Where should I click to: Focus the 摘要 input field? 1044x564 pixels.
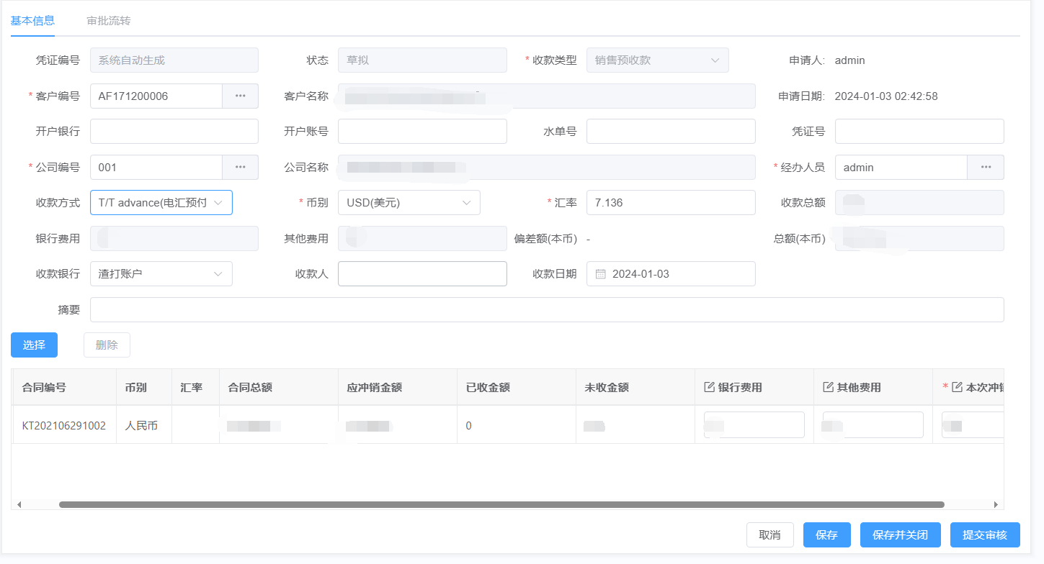547,310
